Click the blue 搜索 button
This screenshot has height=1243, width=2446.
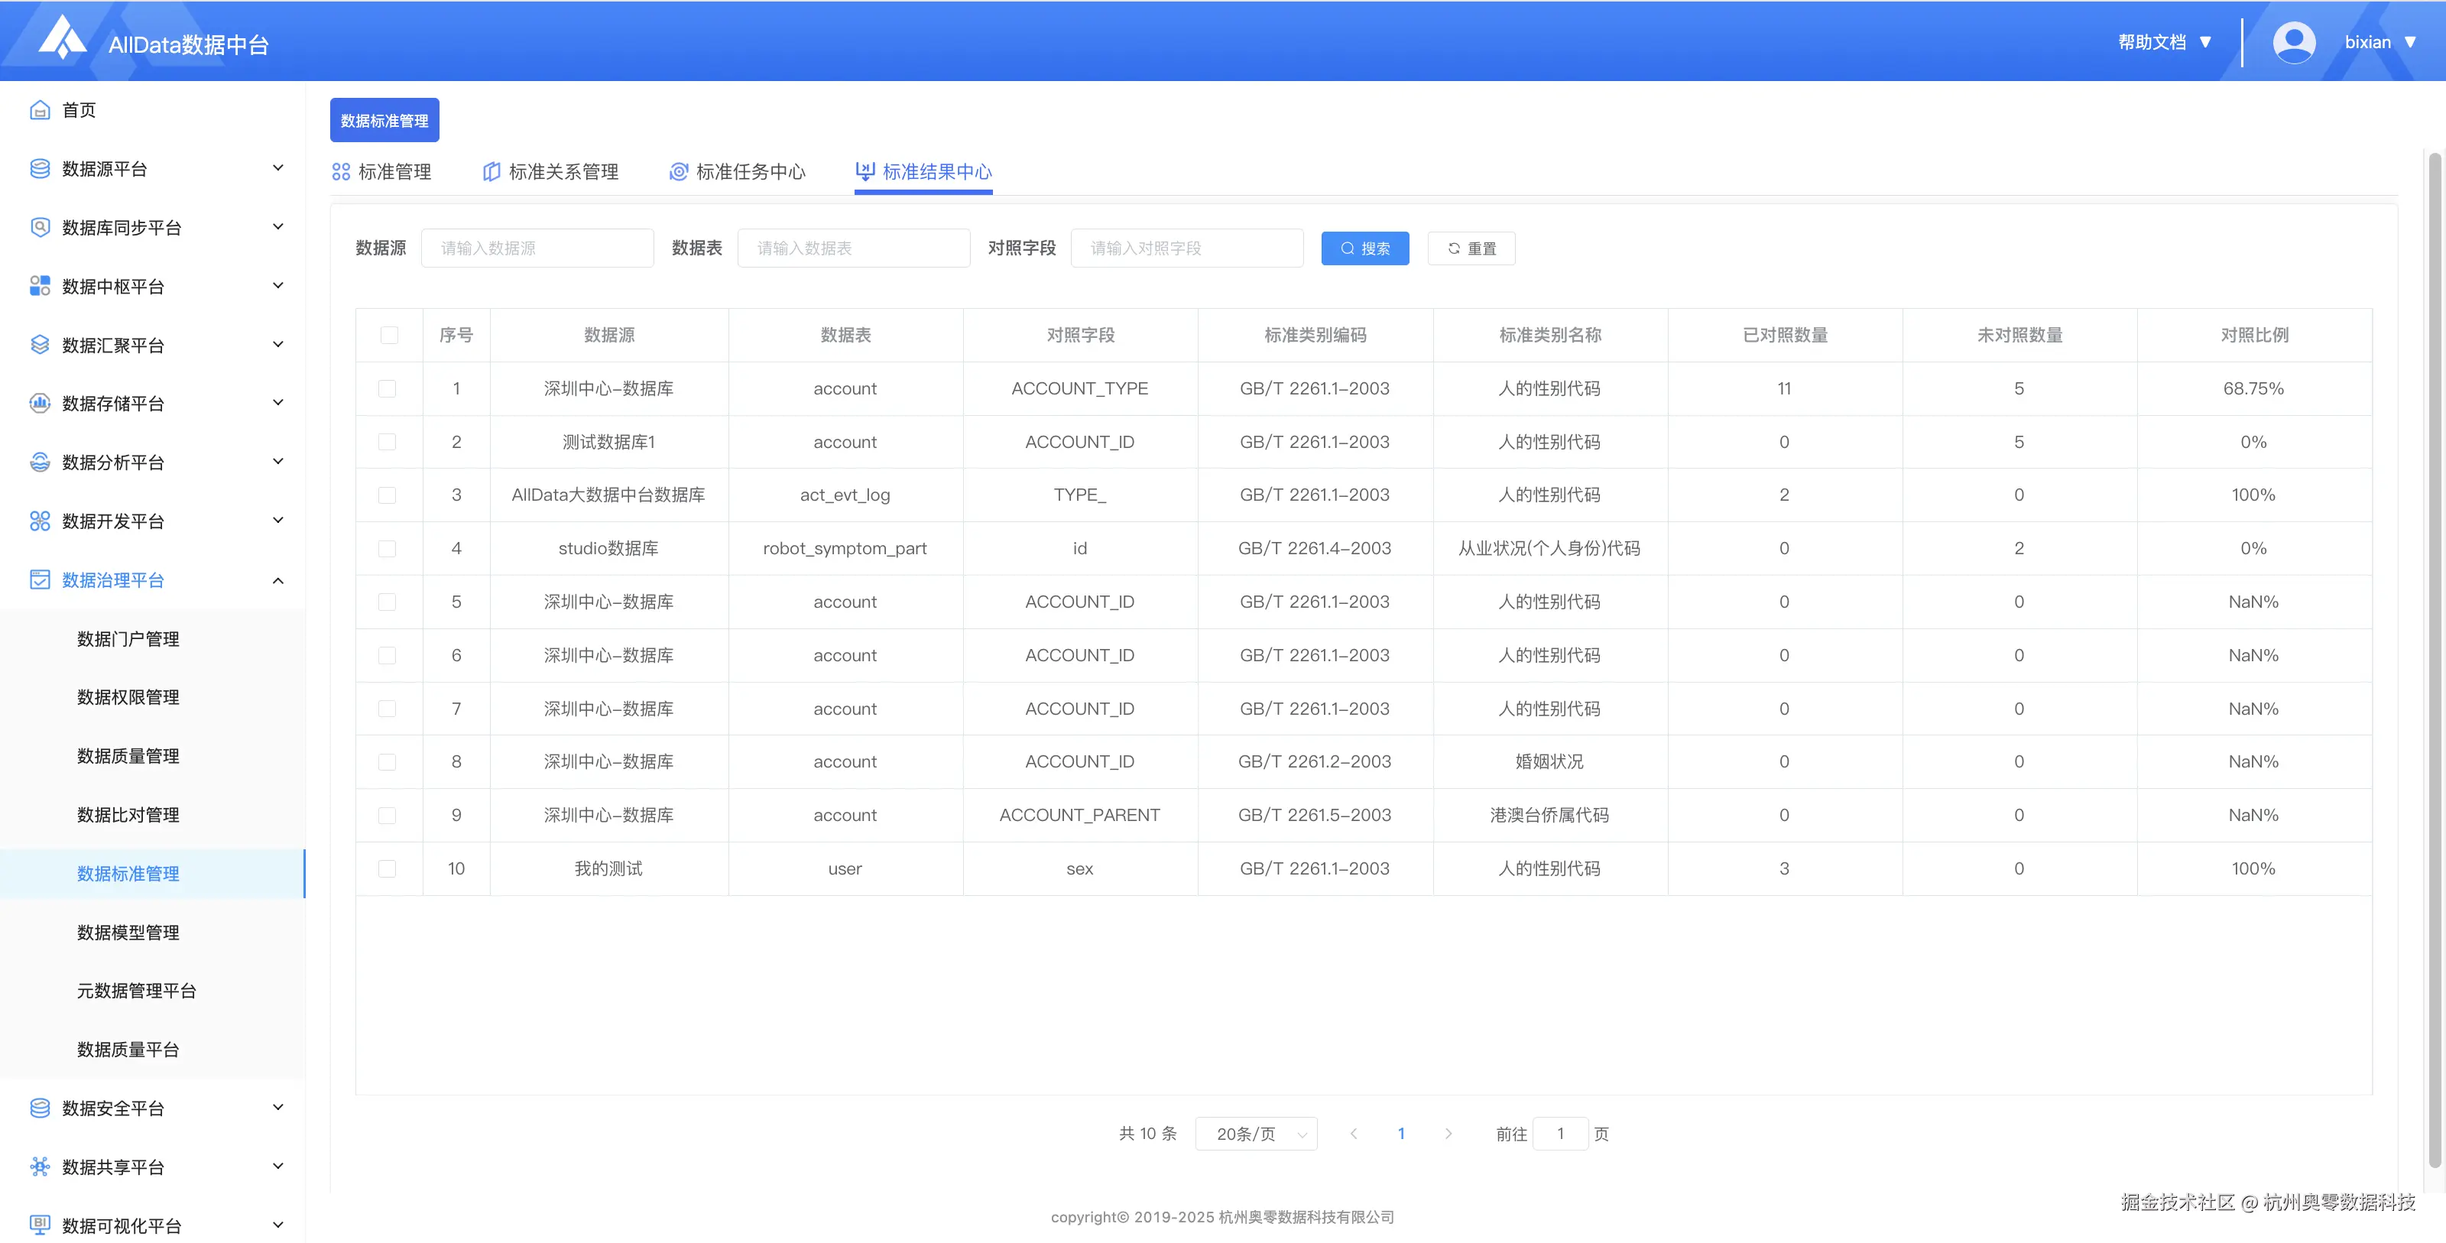coord(1364,248)
